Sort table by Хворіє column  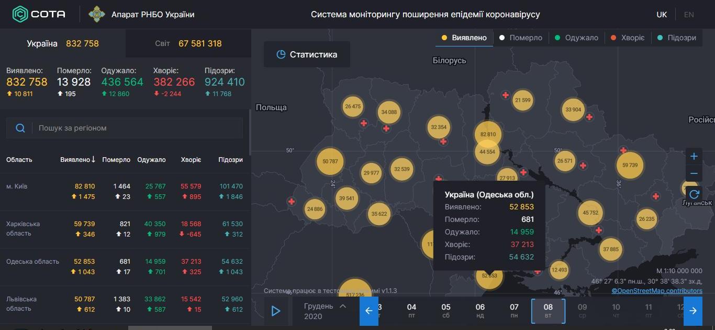point(191,160)
